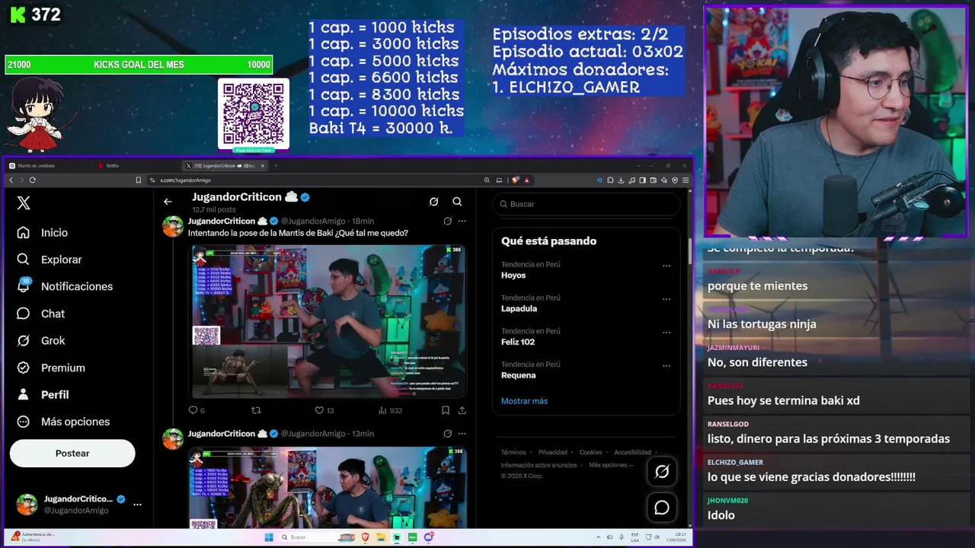Open the 13min post image
The width and height of the screenshot is (975, 548).
click(328, 487)
